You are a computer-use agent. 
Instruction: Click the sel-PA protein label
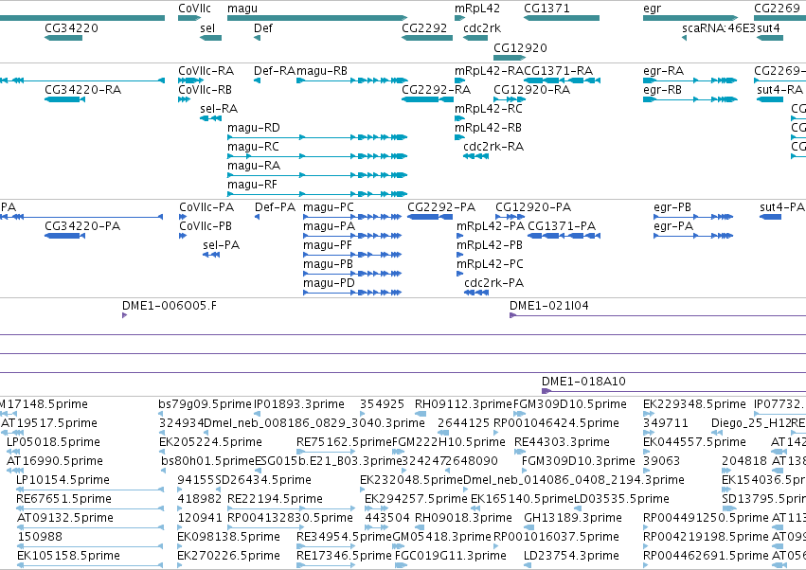(x=221, y=245)
